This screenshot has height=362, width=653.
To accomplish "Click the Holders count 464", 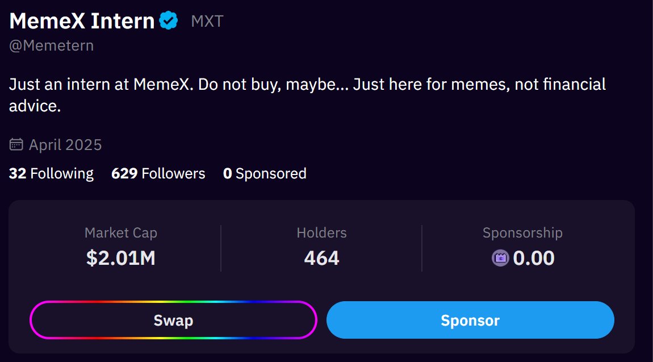I will [321, 258].
